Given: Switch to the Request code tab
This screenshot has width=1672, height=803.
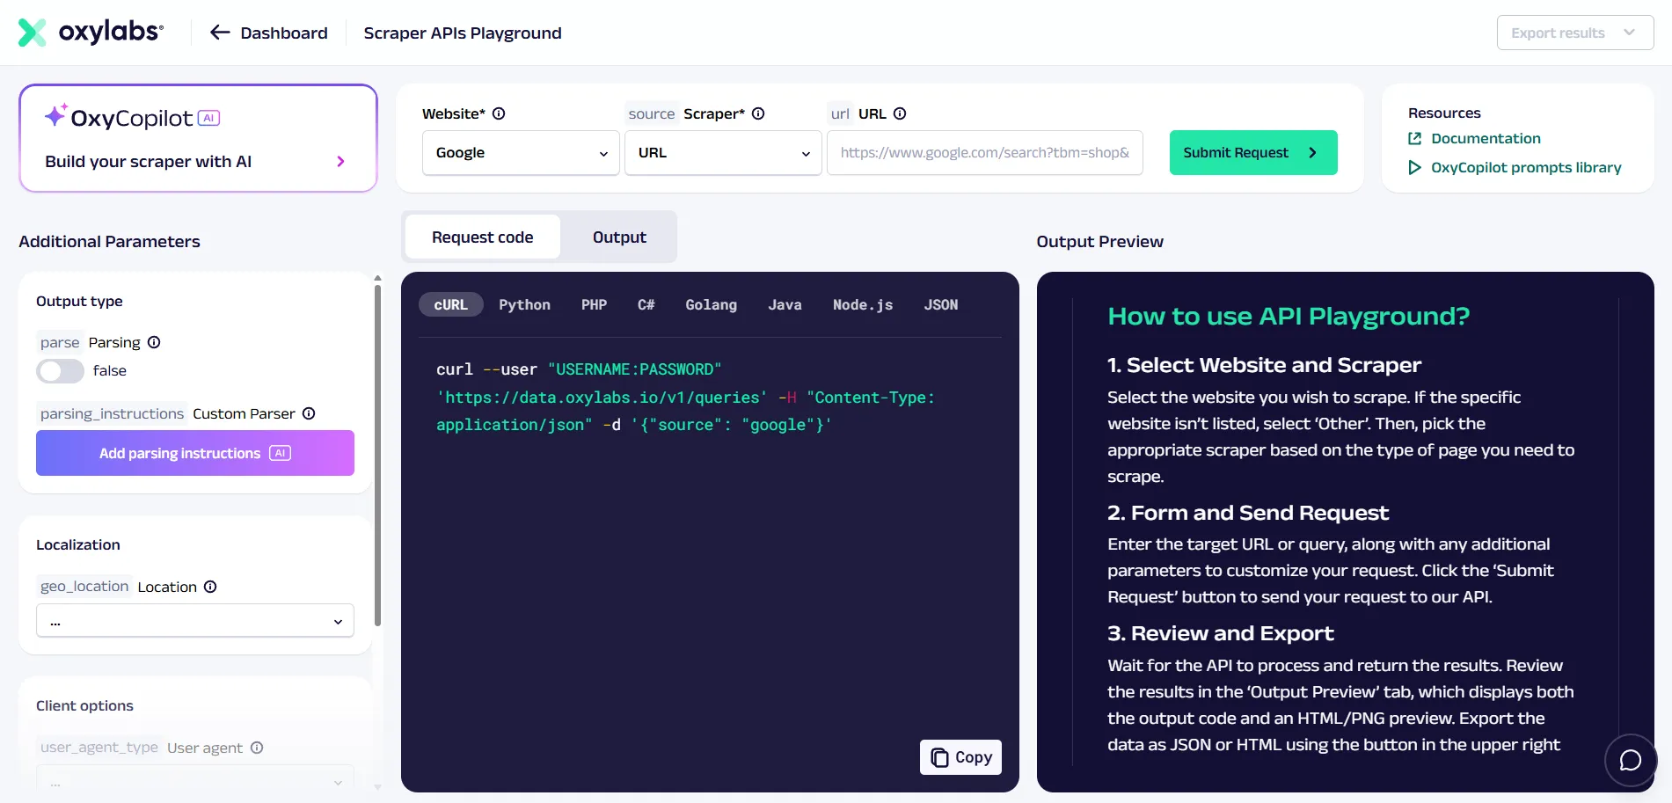Looking at the screenshot, I should point(482,237).
